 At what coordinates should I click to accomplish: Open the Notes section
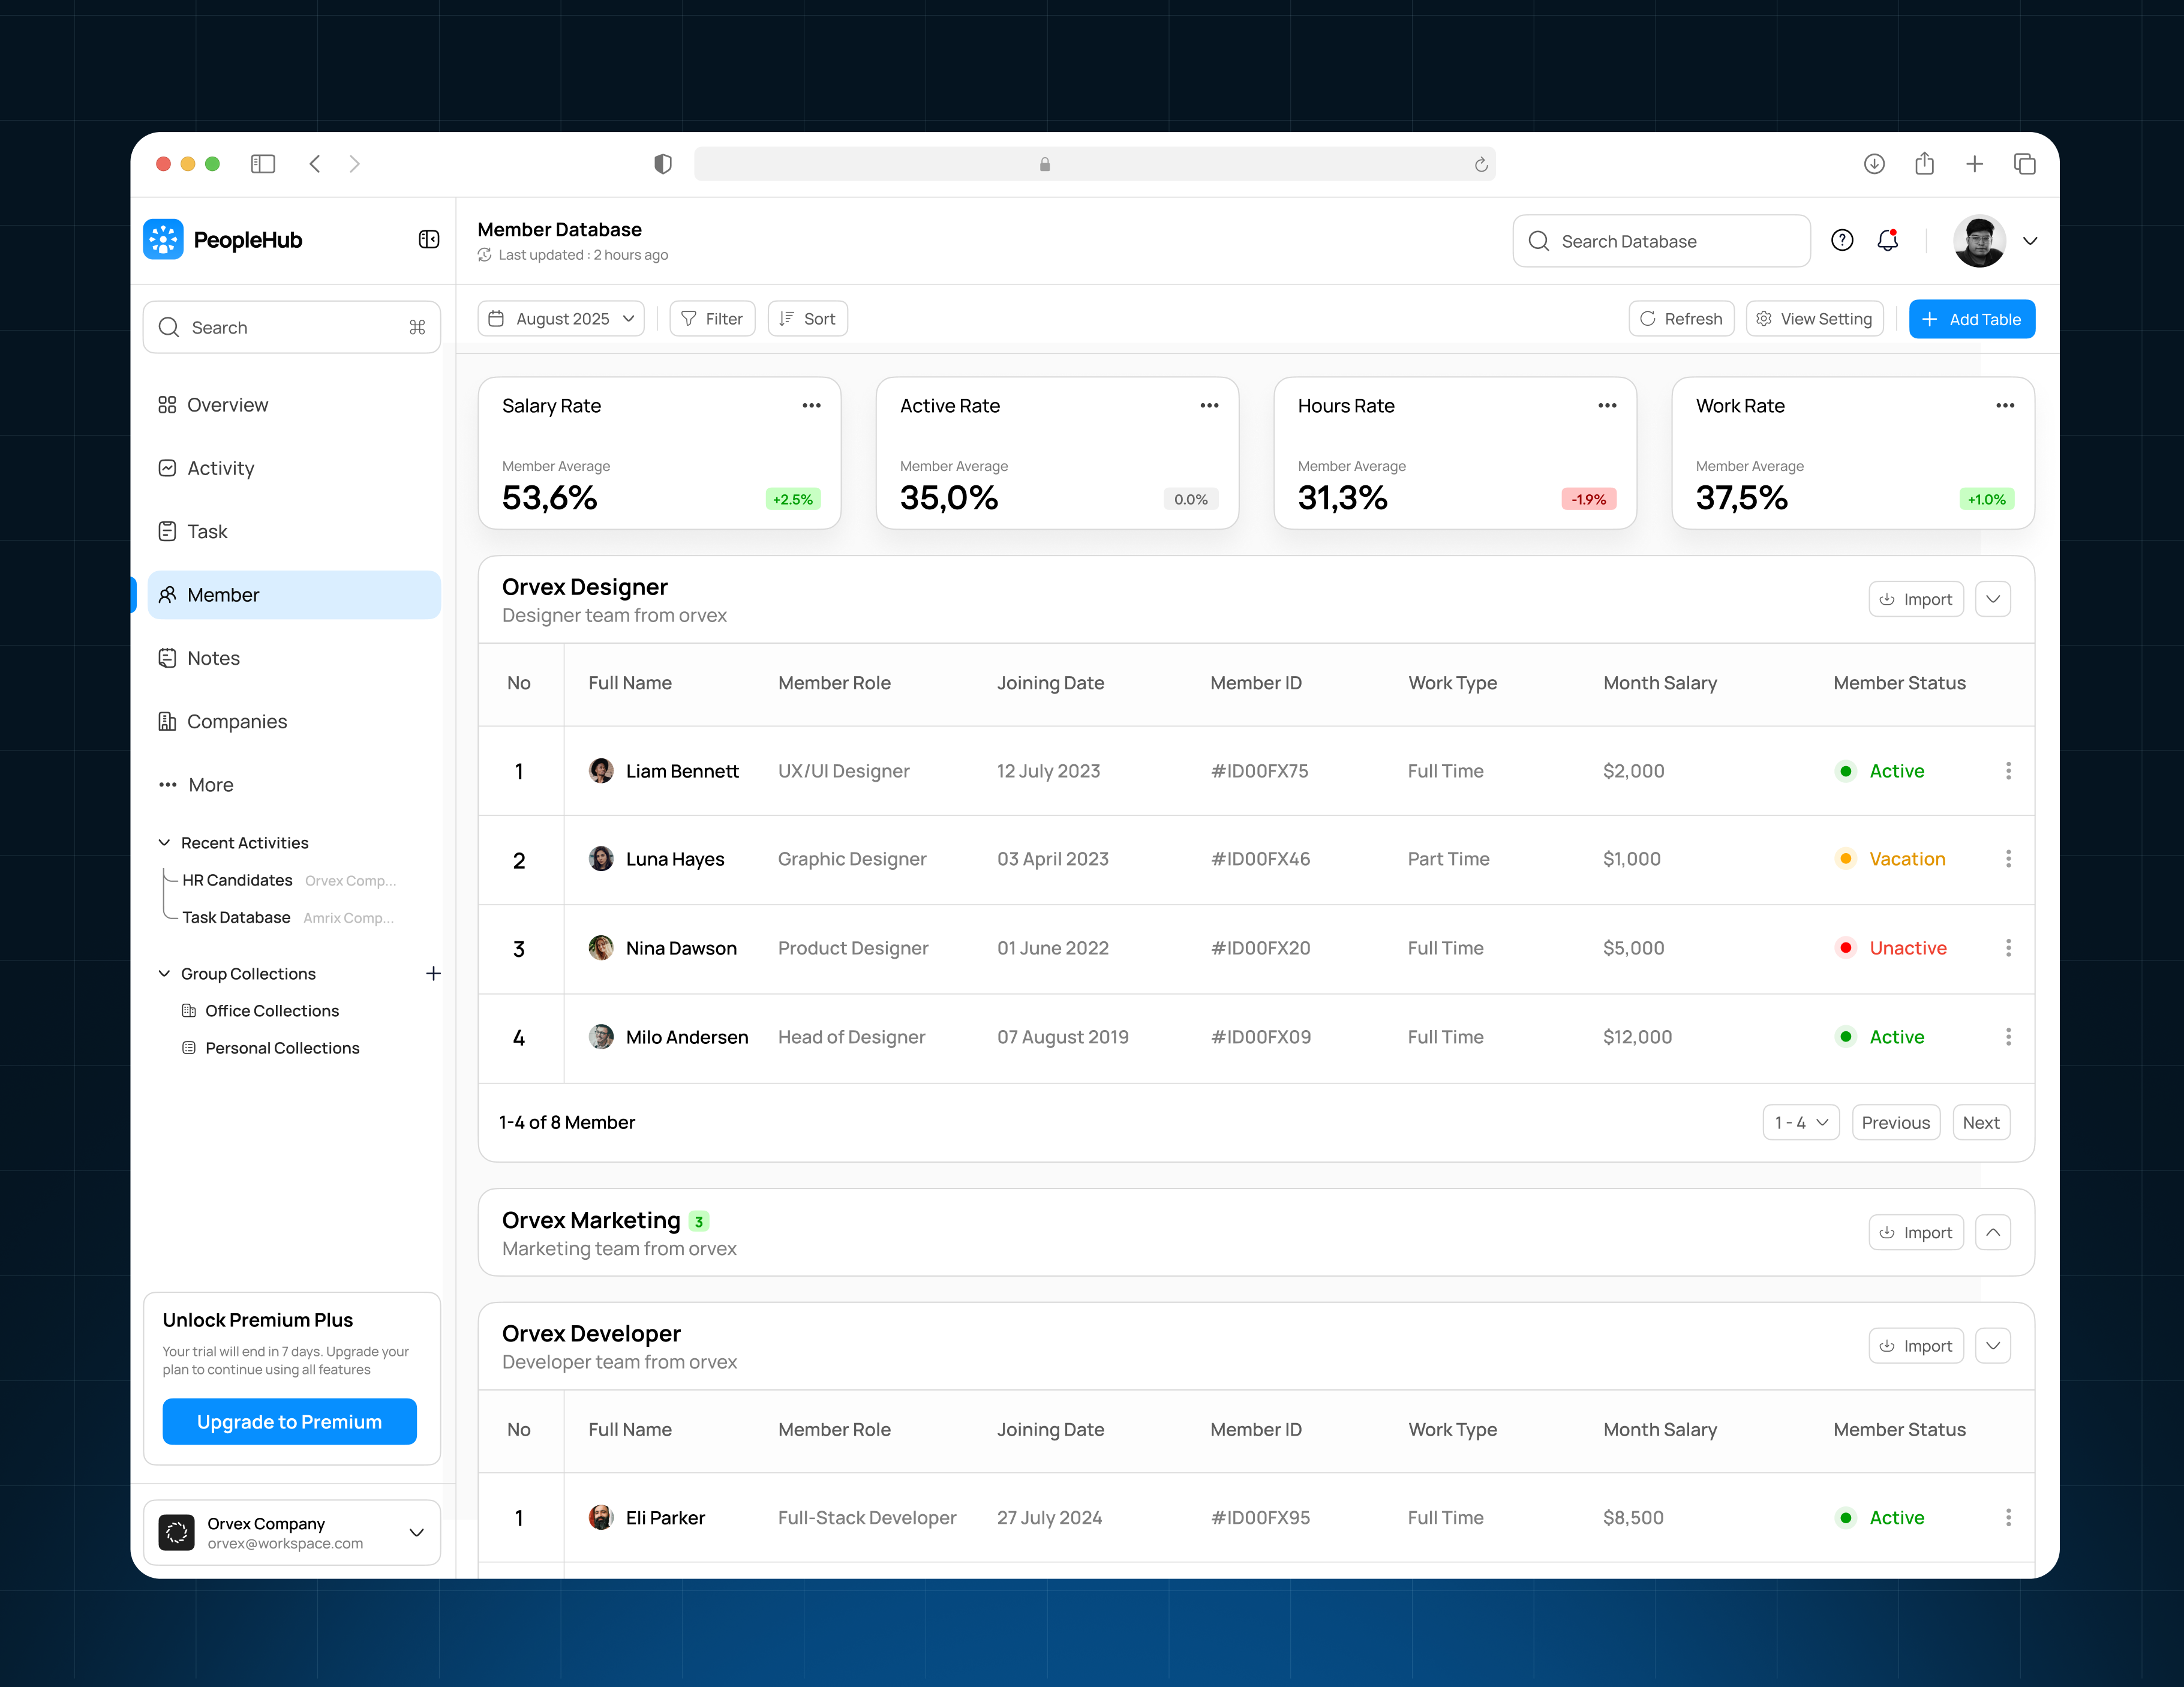pyautogui.click(x=213, y=658)
